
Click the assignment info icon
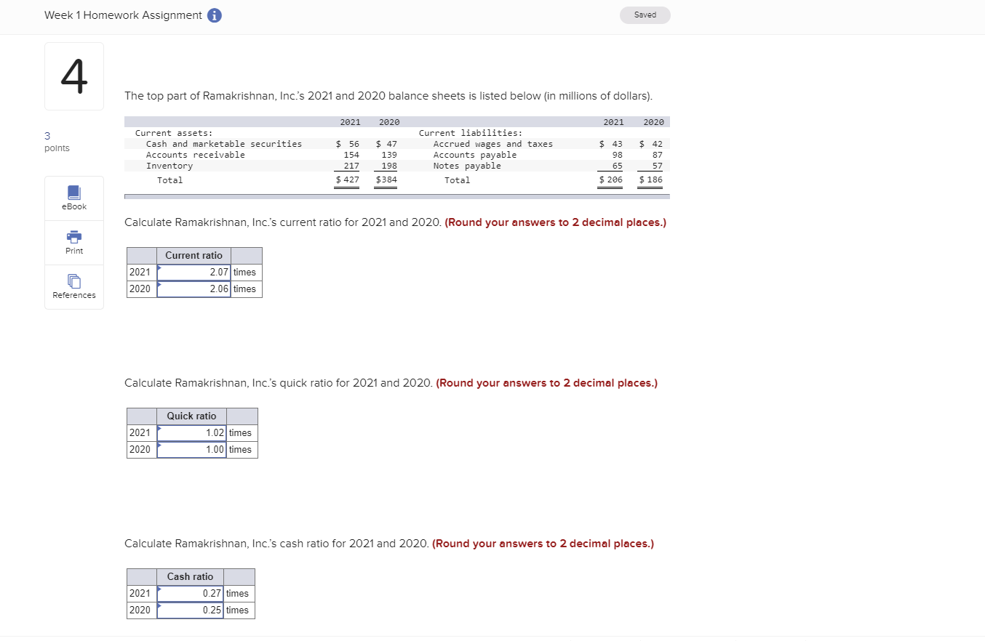214,15
